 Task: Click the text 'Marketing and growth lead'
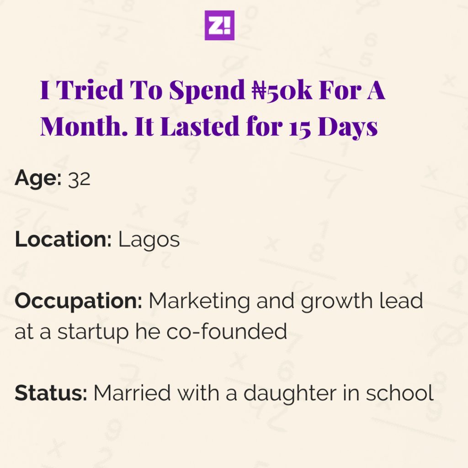(x=286, y=302)
